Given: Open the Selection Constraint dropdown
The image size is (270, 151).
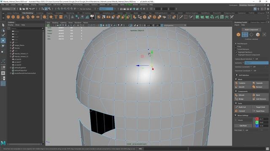Looking at the screenshot, I should [251, 67].
